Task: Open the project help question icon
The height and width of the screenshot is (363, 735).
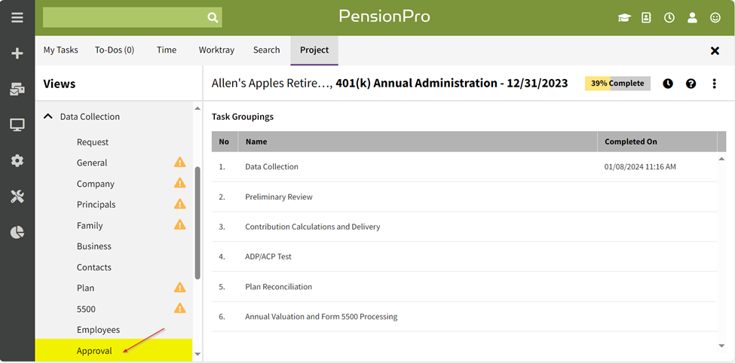Action: [x=691, y=84]
